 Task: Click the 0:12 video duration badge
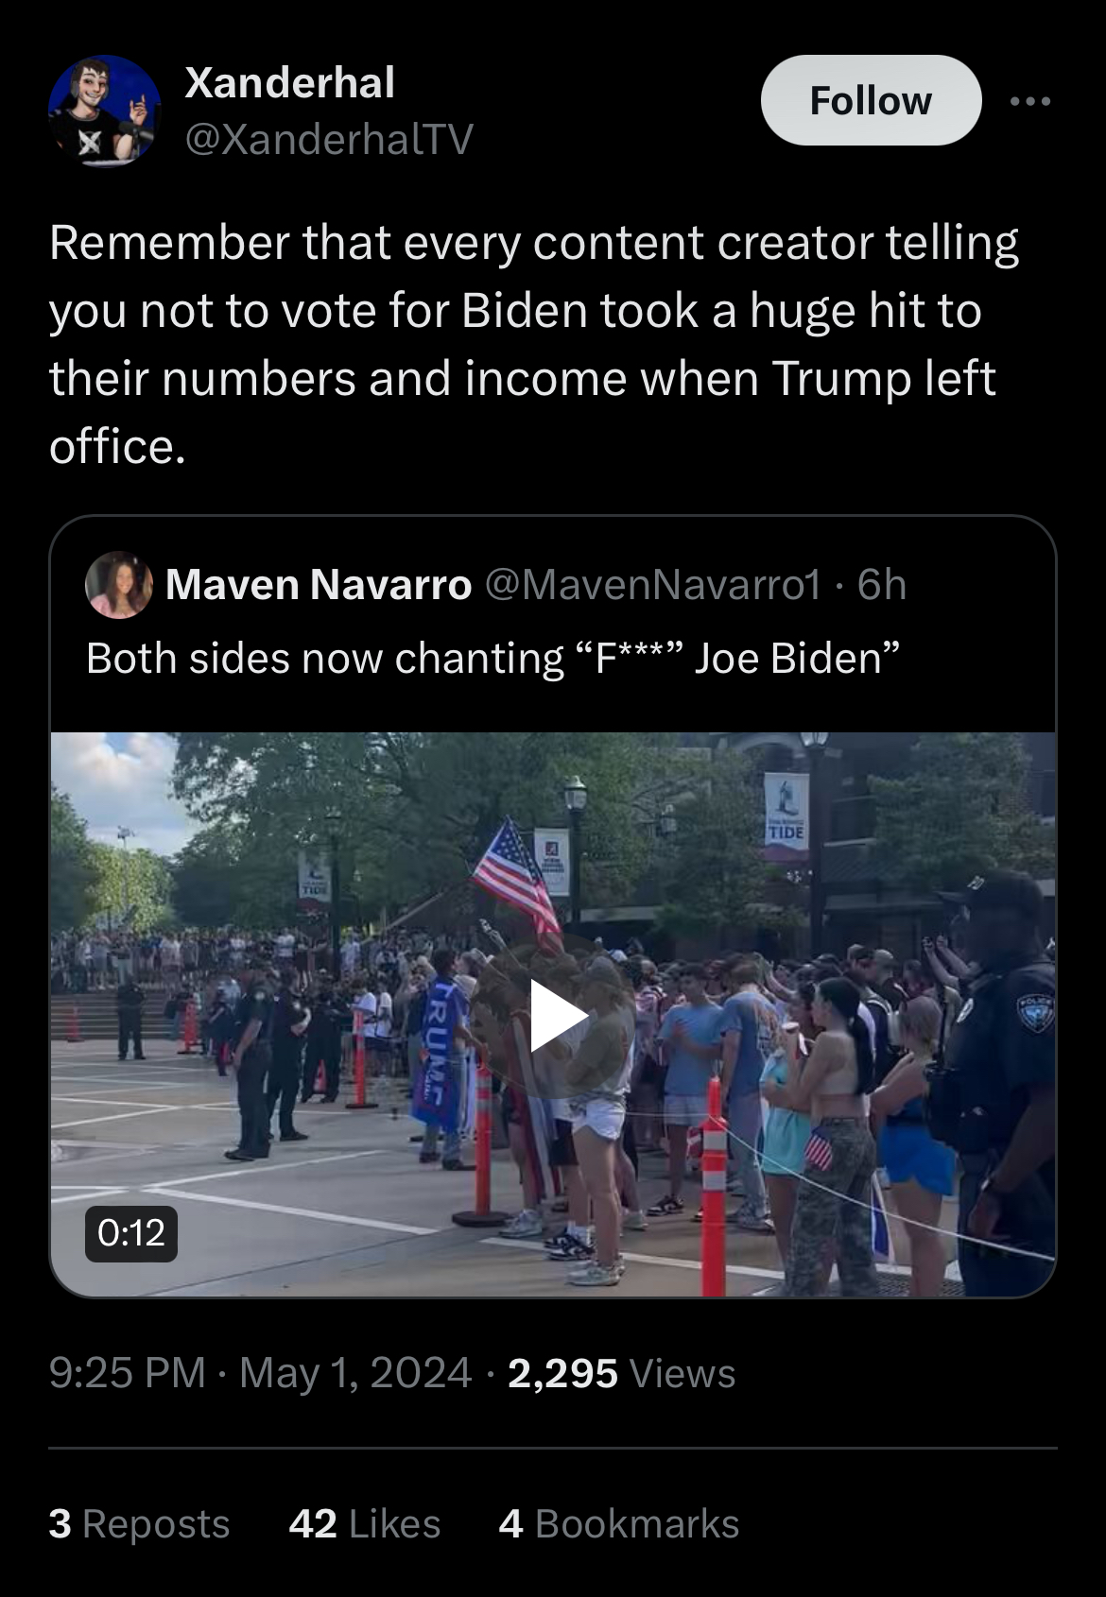131,1233
